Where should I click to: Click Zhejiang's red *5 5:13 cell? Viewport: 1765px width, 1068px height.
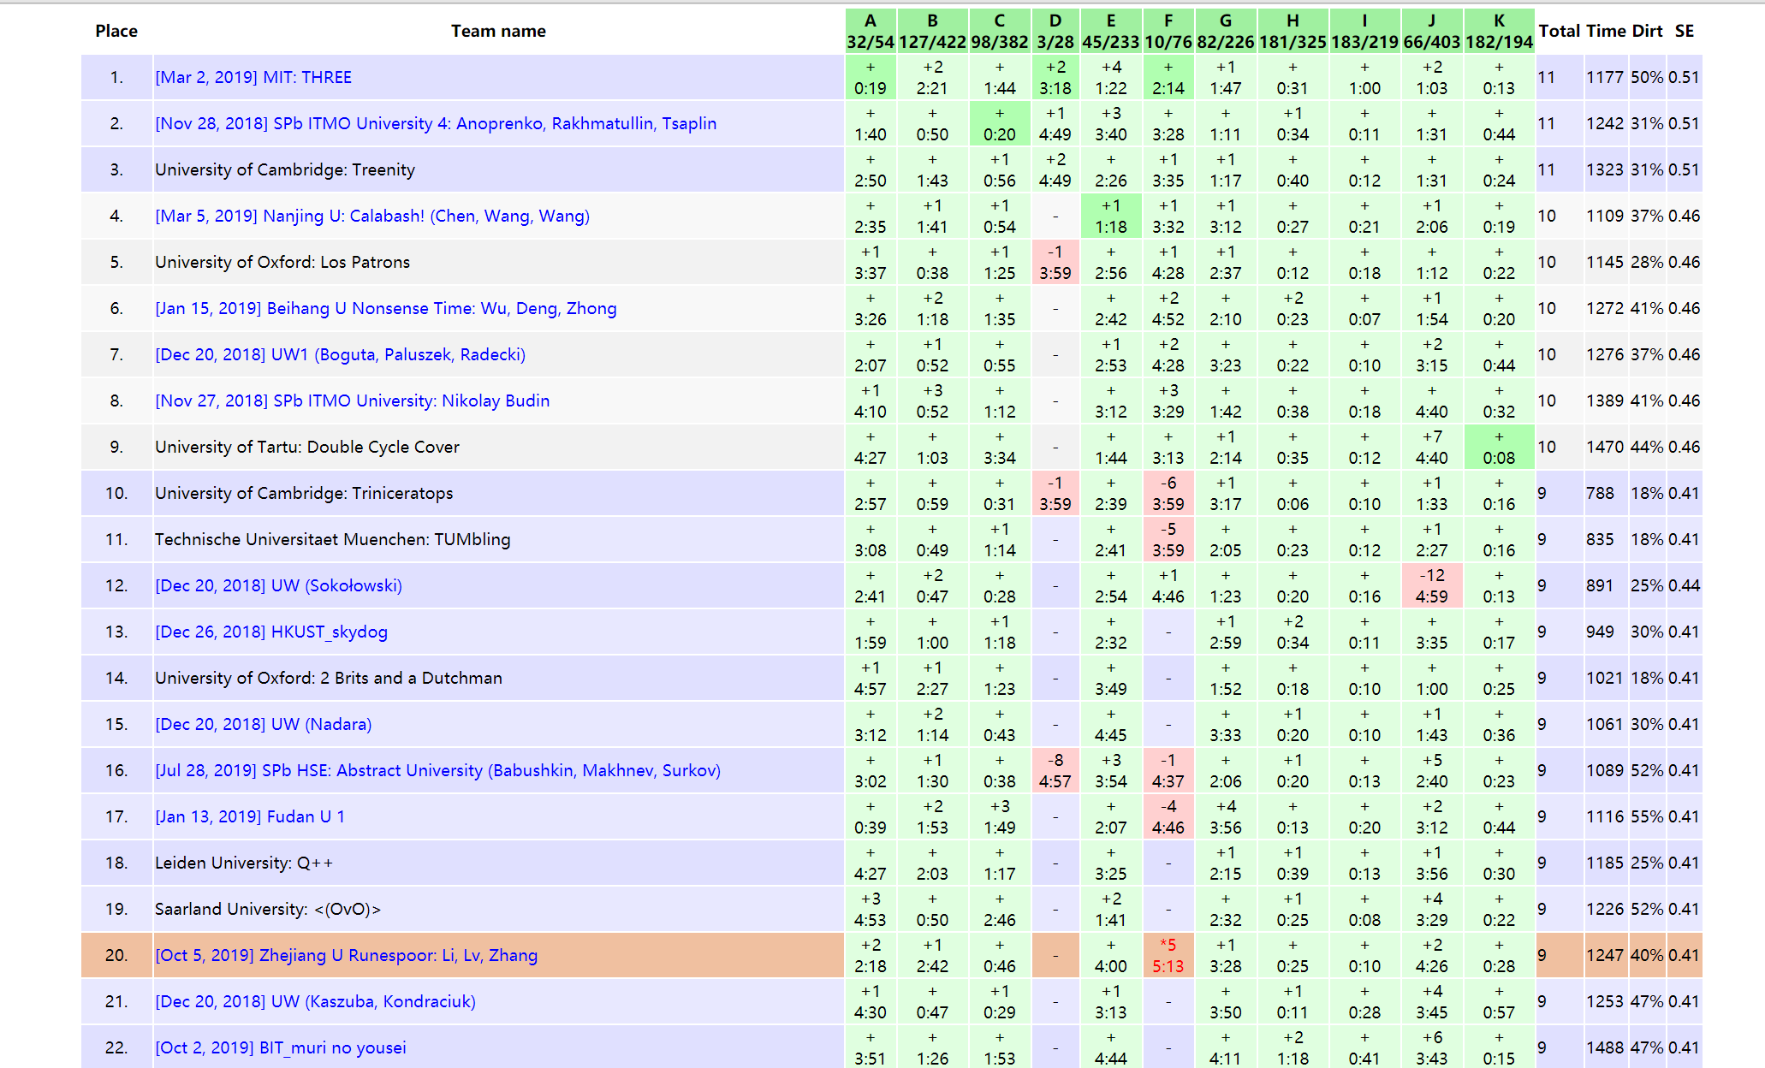click(x=1168, y=955)
